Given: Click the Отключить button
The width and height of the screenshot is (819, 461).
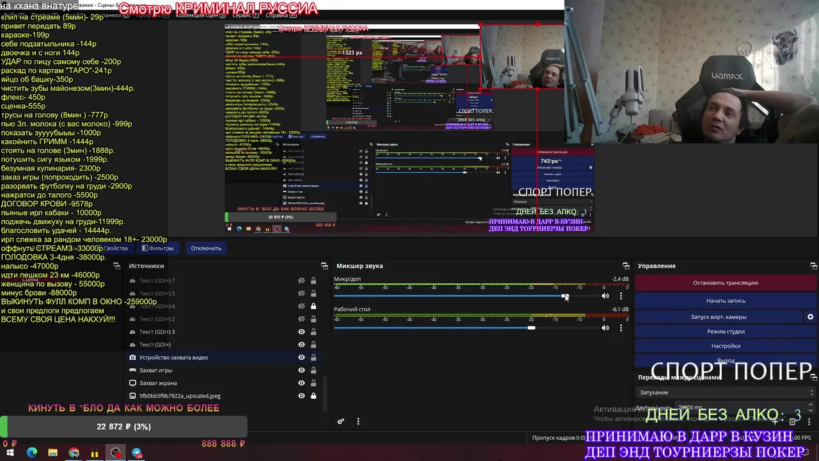Looking at the screenshot, I should click(x=206, y=248).
